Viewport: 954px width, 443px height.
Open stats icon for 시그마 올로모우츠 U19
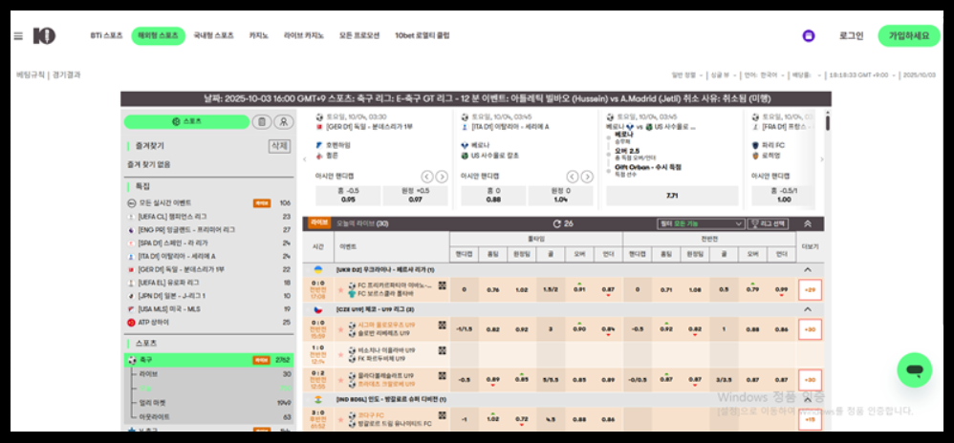[443, 325]
